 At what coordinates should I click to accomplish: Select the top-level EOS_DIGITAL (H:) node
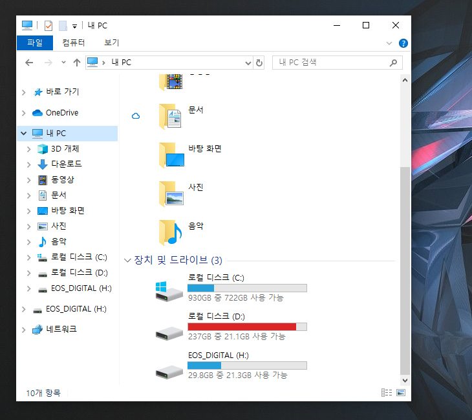click(76, 309)
